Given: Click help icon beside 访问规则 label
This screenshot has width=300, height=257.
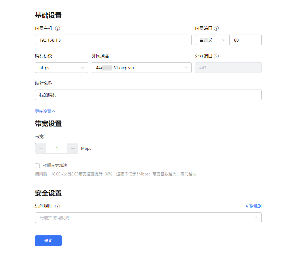Looking at the screenshot, I should point(57,206).
